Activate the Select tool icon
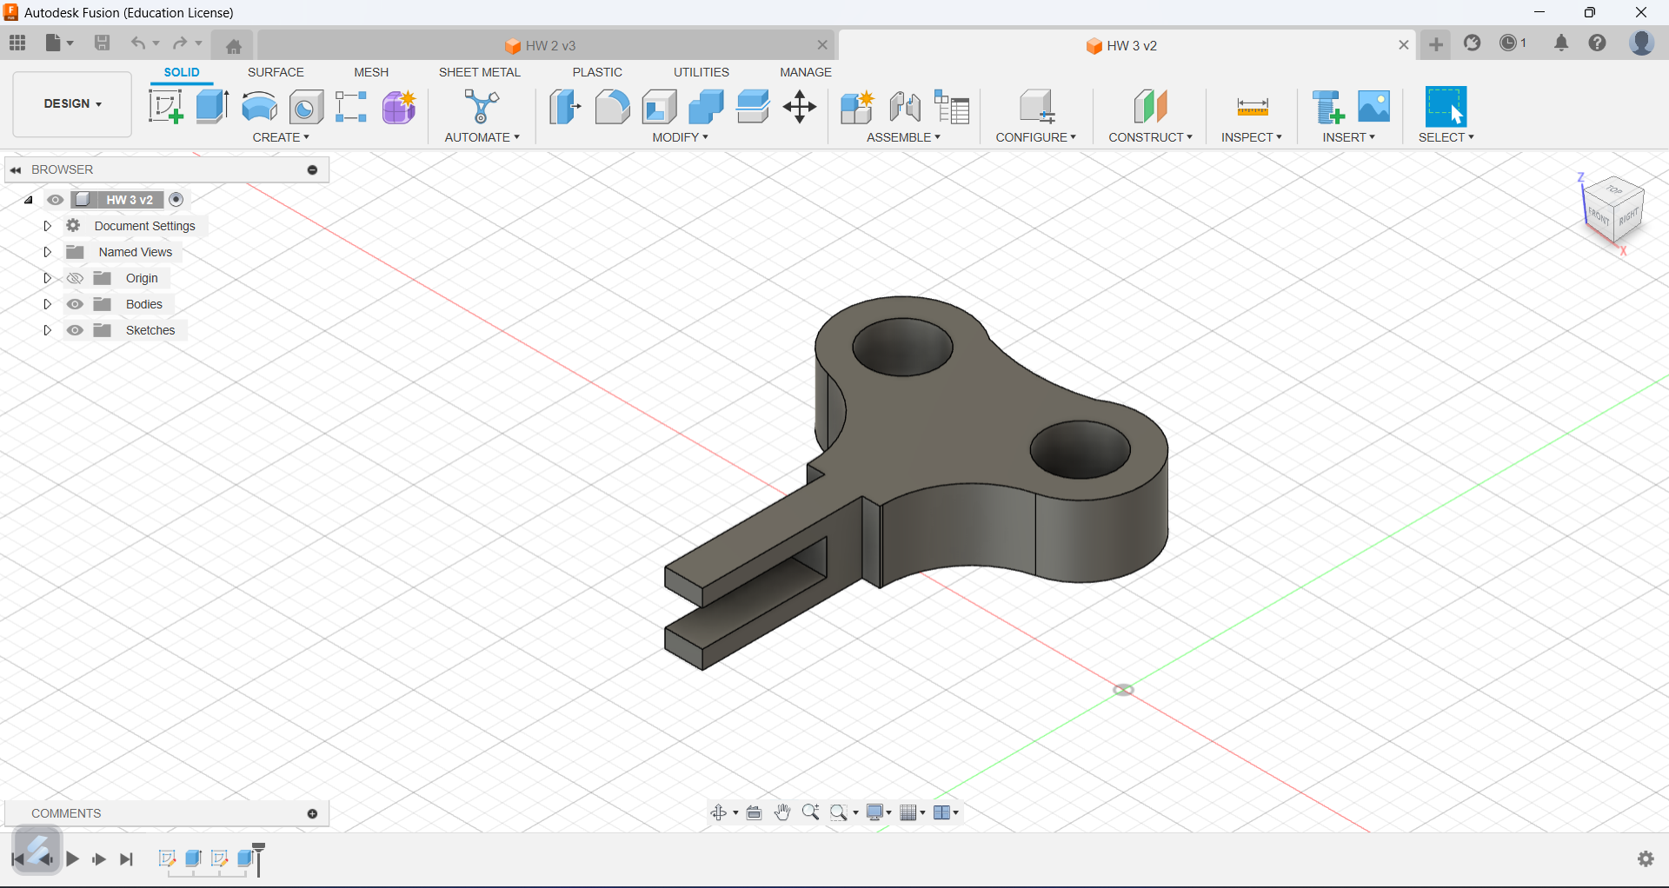The image size is (1669, 888). click(x=1446, y=107)
